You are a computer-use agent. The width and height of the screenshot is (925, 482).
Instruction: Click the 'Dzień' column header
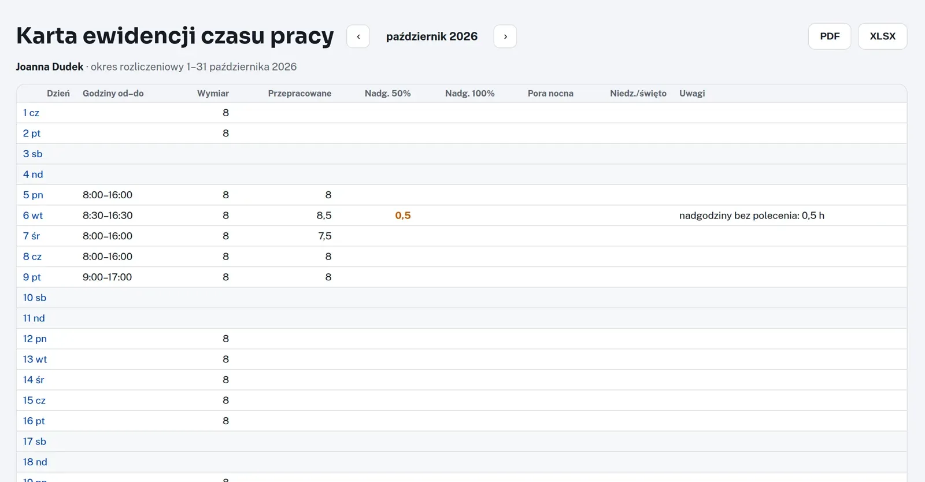point(58,94)
